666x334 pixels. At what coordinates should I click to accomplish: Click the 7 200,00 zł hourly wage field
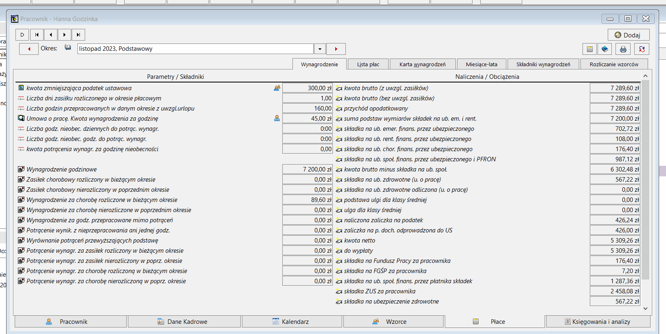(308, 169)
